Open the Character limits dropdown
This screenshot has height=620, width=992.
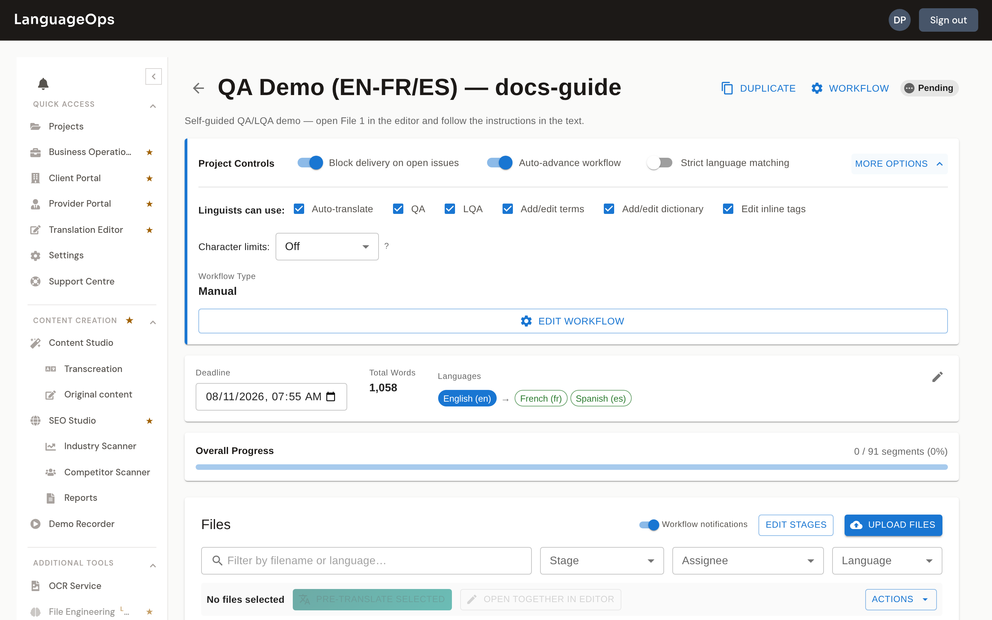(327, 246)
